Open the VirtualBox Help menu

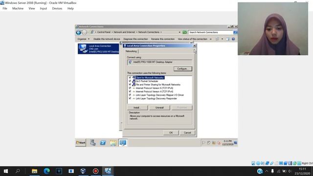pos(70,8)
